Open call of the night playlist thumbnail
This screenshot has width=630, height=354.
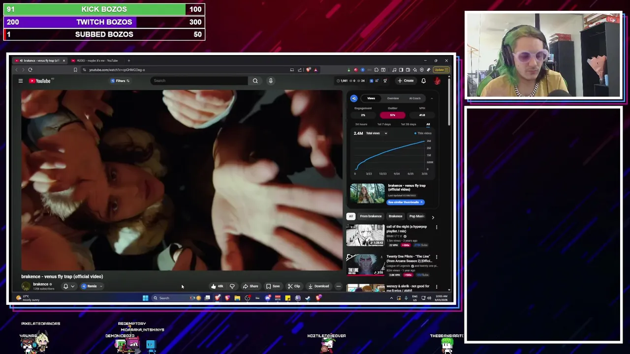point(365,235)
